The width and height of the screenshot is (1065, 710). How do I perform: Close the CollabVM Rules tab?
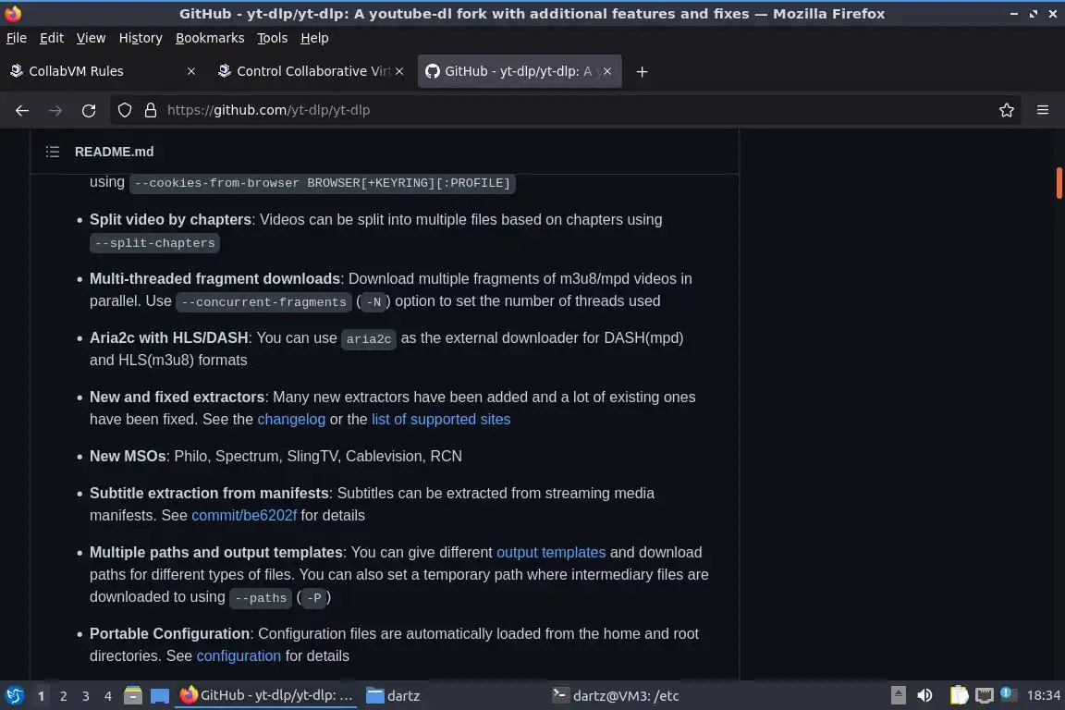pyautogui.click(x=190, y=71)
